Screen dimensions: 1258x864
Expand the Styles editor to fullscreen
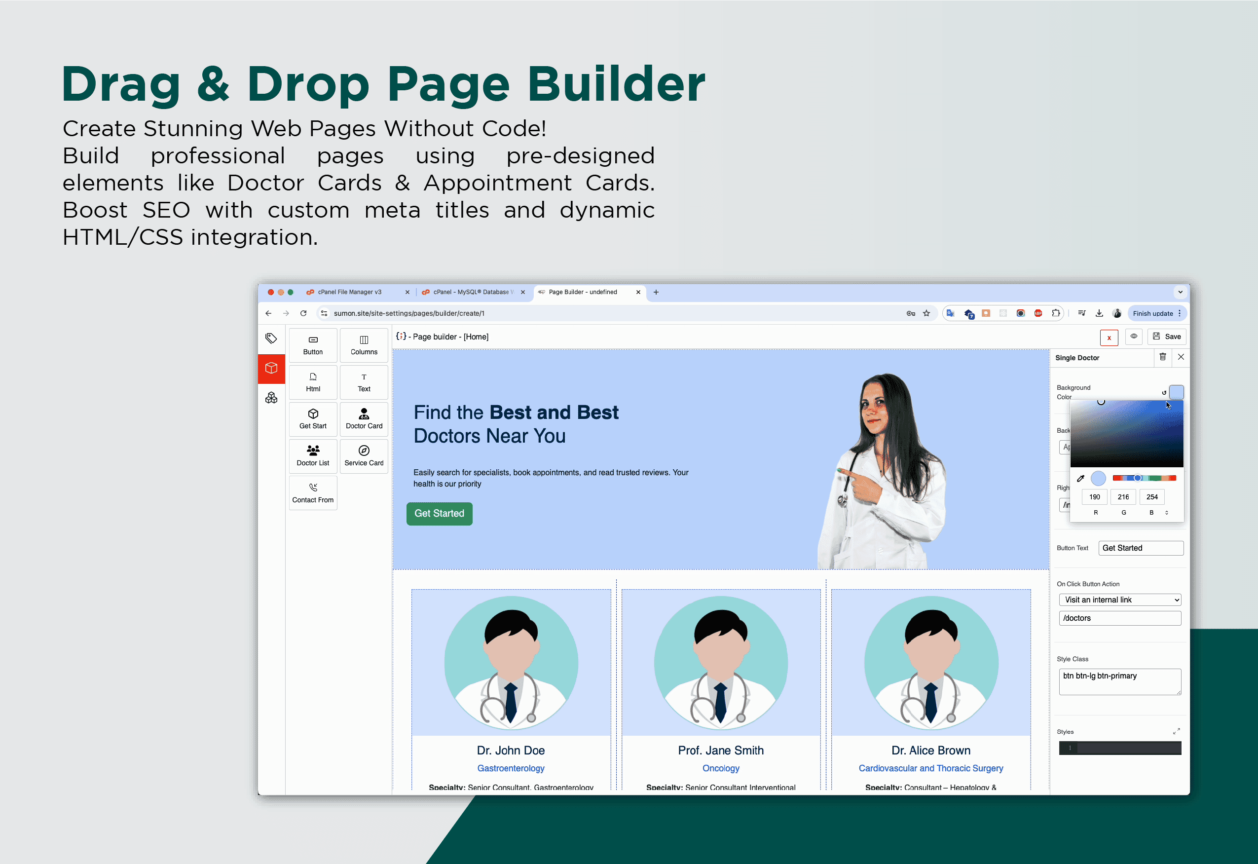click(1176, 730)
